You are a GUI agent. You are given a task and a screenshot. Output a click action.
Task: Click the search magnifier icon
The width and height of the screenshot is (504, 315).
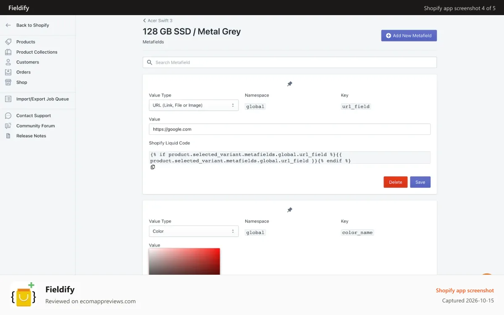tap(150, 62)
